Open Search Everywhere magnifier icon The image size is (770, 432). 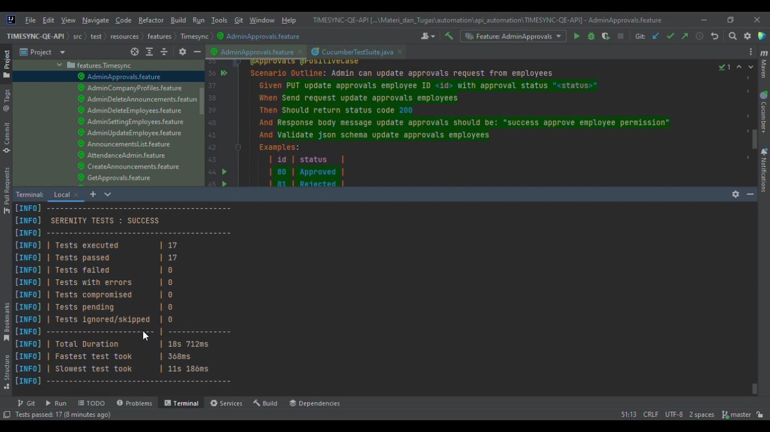coord(733,35)
